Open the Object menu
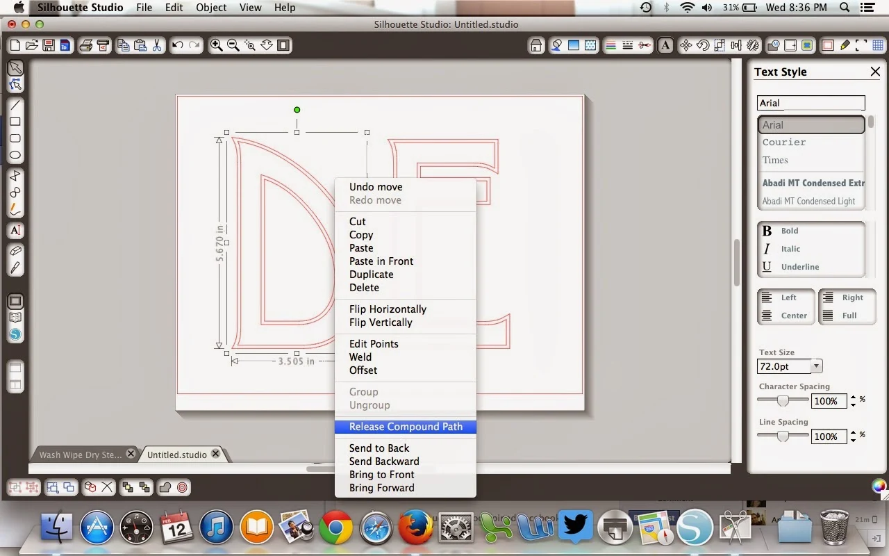The width and height of the screenshot is (889, 556). click(x=211, y=8)
